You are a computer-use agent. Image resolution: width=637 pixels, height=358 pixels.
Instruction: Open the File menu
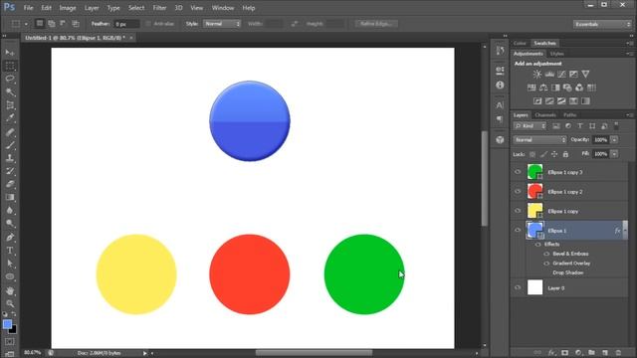coord(28,8)
